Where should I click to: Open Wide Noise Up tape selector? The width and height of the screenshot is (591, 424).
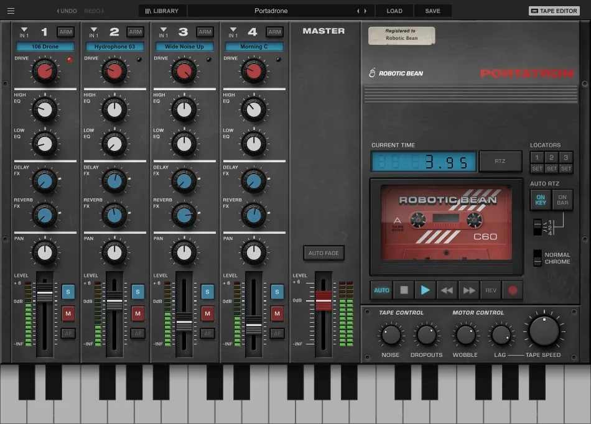[x=184, y=47]
